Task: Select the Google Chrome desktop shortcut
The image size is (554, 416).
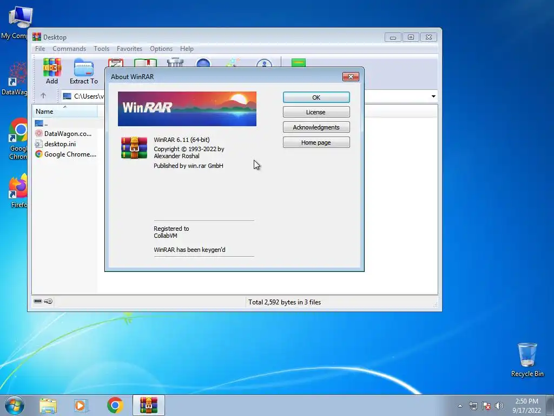Action: (17, 139)
